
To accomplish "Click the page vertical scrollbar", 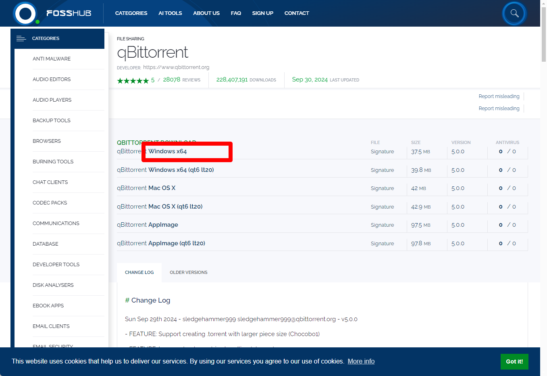I will pos(544,34).
